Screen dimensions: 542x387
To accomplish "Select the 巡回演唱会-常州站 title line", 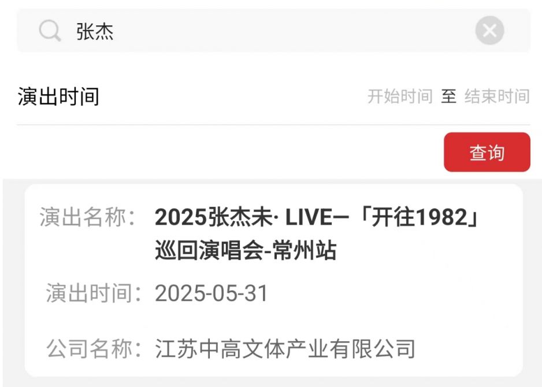I will [x=246, y=250].
